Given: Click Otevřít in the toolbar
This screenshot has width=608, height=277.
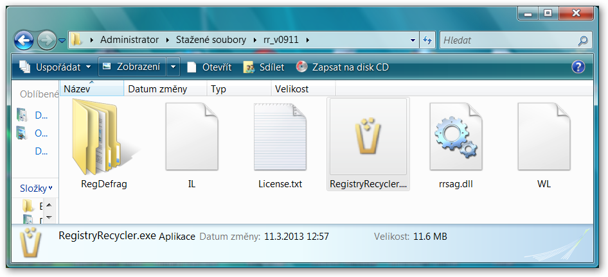Looking at the screenshot, I should (210, 67).
